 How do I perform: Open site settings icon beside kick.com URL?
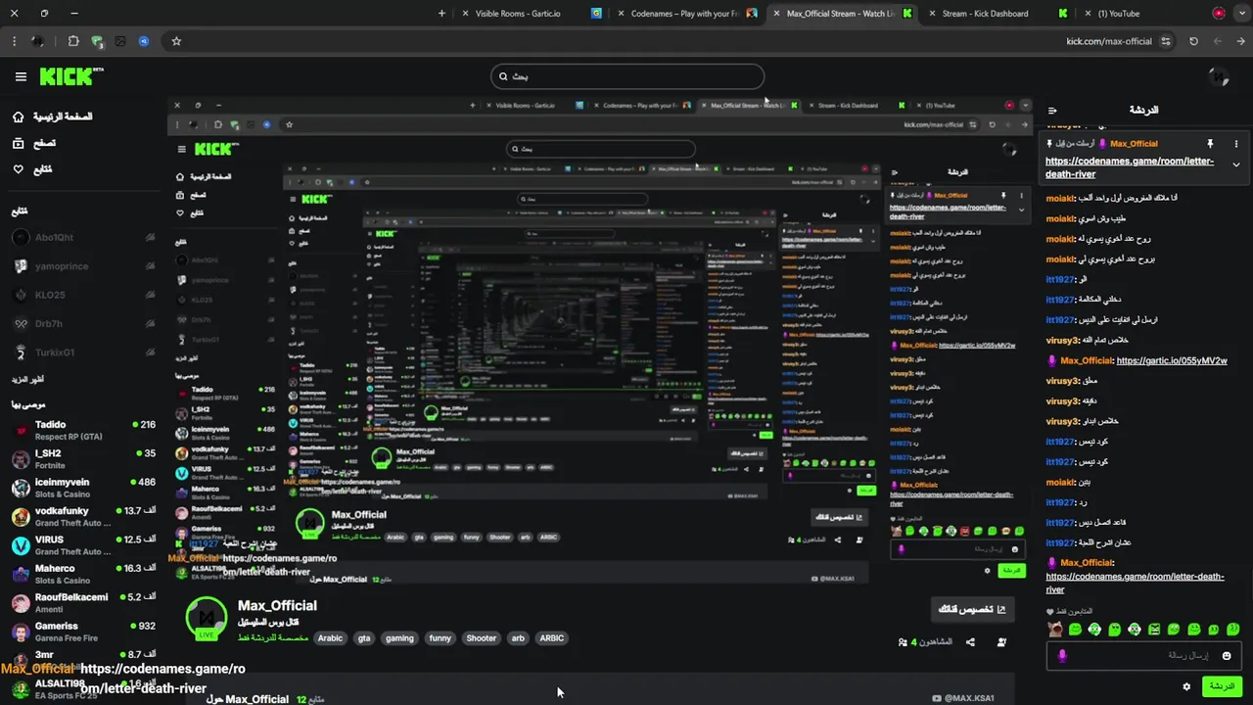1166,41
